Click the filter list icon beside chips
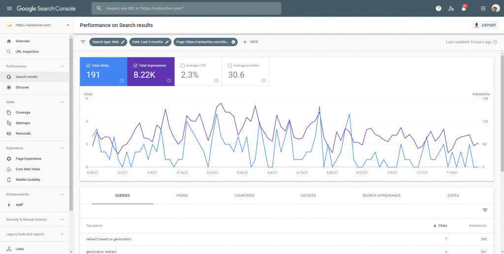The width and height of the screenshot is (504, 254). coord(83,42)
